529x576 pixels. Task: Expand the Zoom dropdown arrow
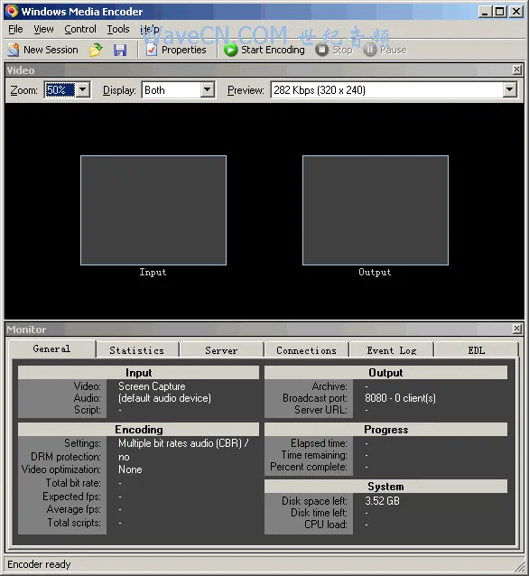click(83, 90)
